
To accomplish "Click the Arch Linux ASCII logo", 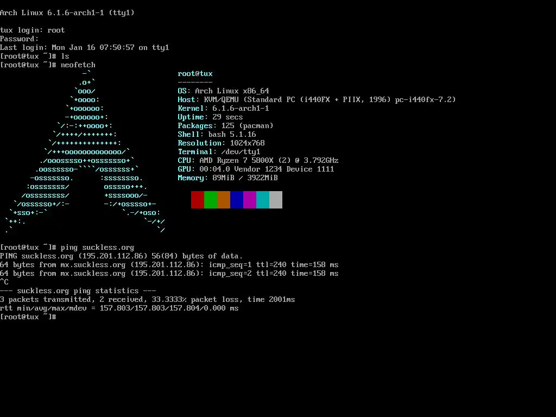I will pyautogui.click(x=85, y=152).
